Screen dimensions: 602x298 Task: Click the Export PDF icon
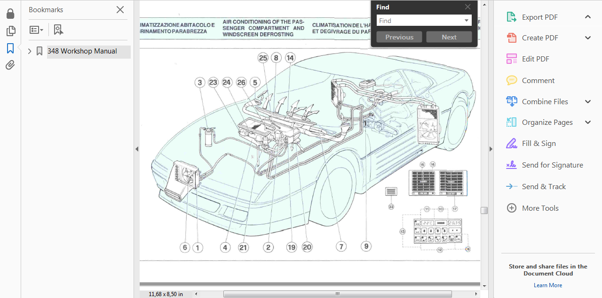pos(511,17)
